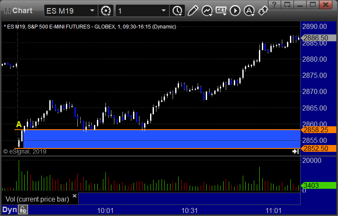Close the chart window with red X
The width and height of the screenshot is (338, 216).
point(326,5)
